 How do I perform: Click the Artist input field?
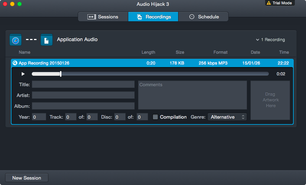tap(83, 95)
